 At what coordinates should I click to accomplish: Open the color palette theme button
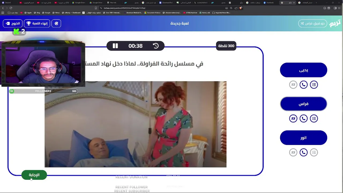(x=56, y=23)
